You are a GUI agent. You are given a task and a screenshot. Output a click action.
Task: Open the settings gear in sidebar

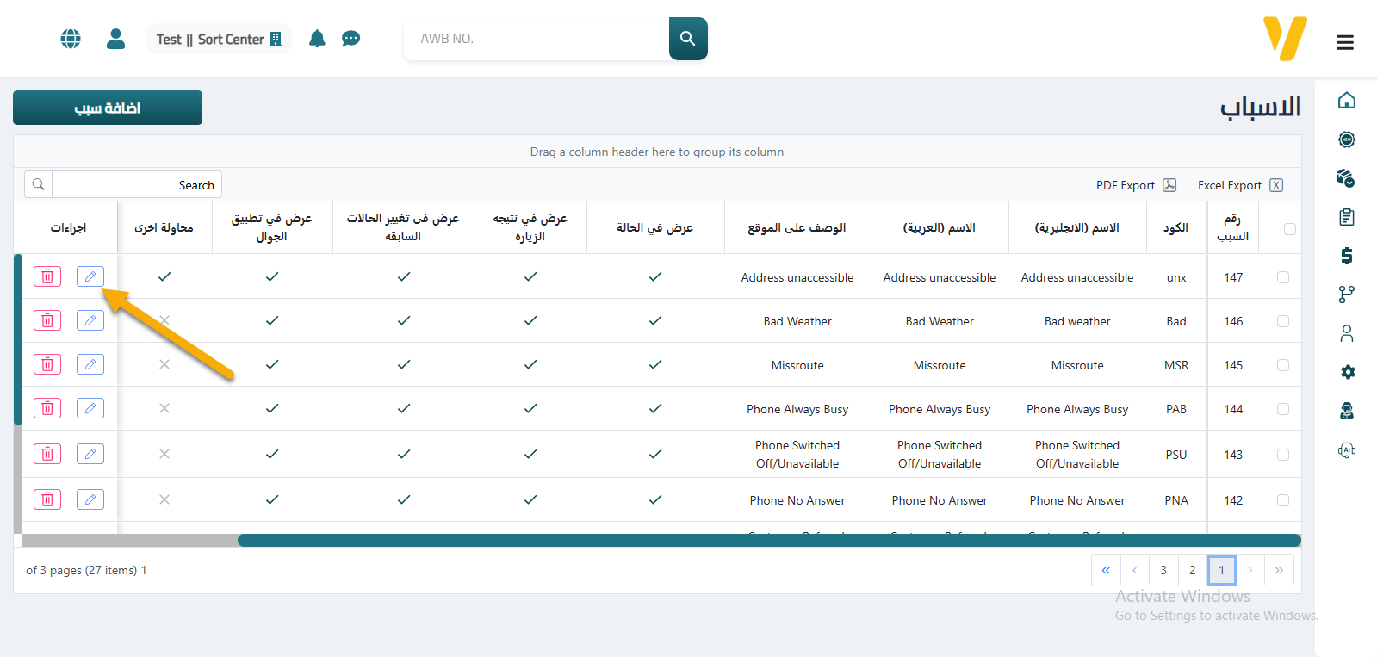(1347, 372)
